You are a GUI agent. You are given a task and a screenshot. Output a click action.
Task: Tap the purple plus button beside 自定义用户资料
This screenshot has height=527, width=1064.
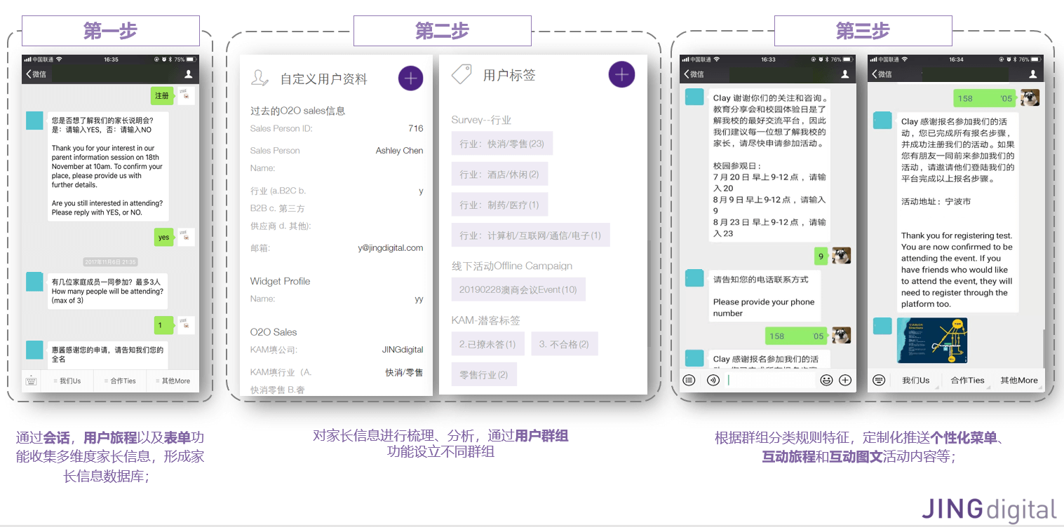point(410,78)
